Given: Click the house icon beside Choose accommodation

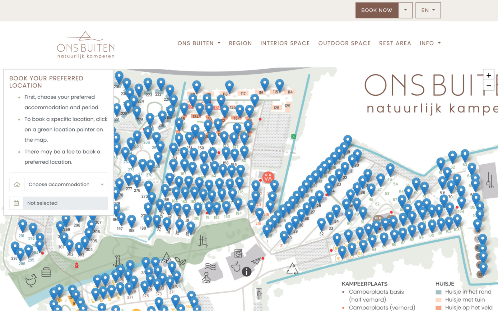Looking at the screenshot, I should pos(17,185).
